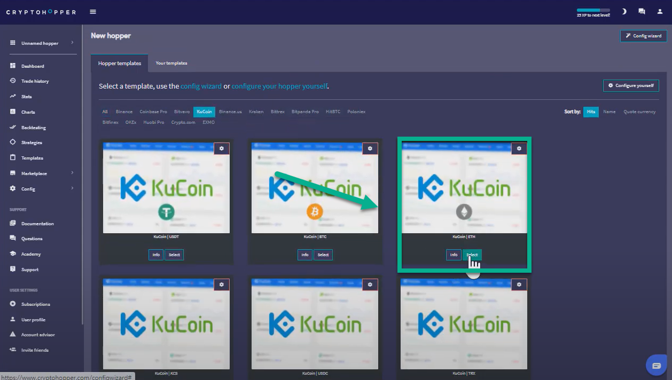The width and height of the screenshot is (672, 380).
Task: Toggle dark mode moon icon
Action: 624,12
